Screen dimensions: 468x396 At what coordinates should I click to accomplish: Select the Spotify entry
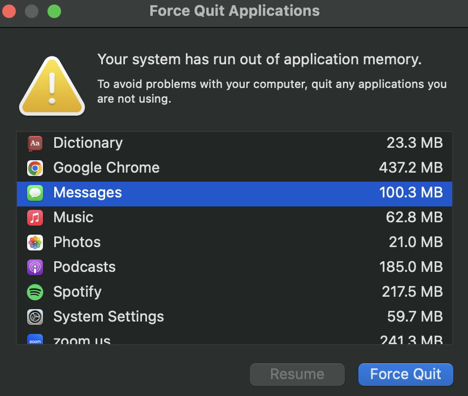[226, 292]
